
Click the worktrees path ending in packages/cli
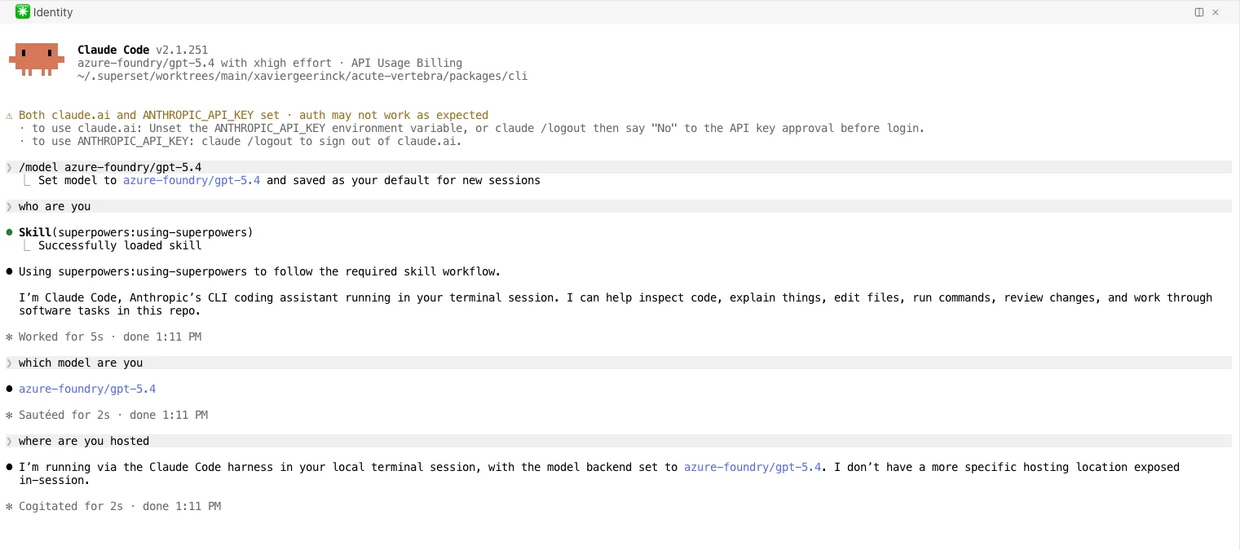point(302,76)
